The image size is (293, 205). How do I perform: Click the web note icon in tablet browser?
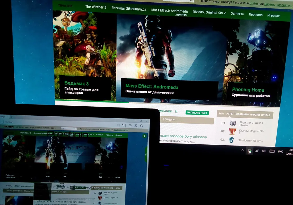[x=136, y=126]
